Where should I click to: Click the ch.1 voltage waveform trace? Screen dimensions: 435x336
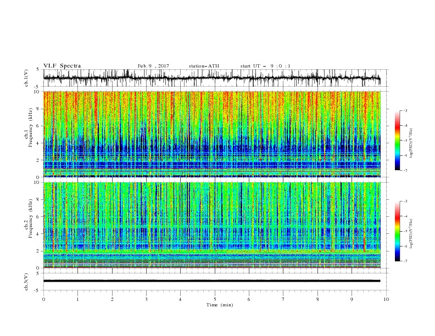point(211,77)
